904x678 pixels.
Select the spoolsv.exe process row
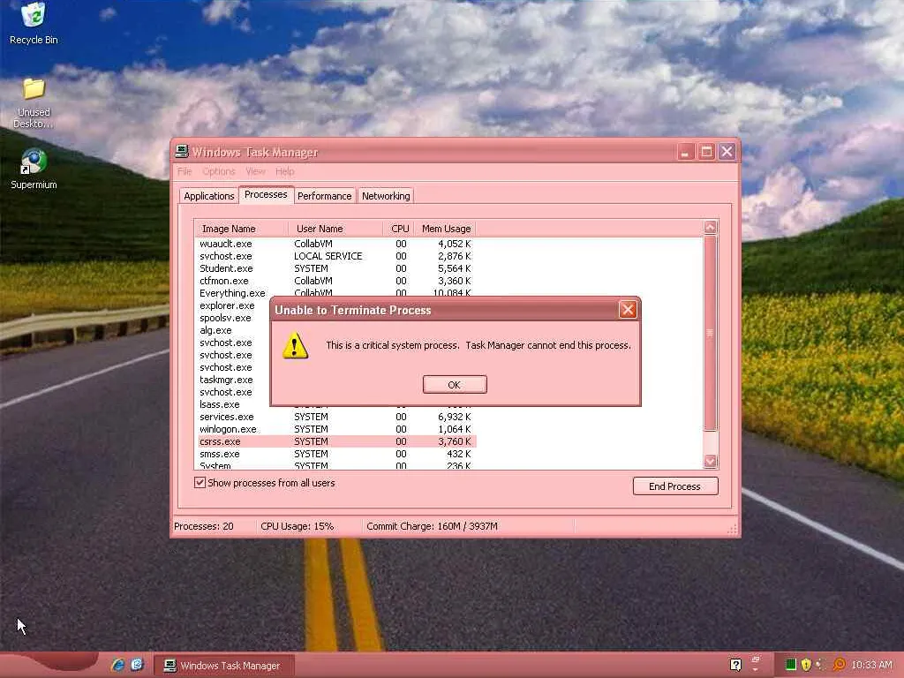(x=225, y=318)
